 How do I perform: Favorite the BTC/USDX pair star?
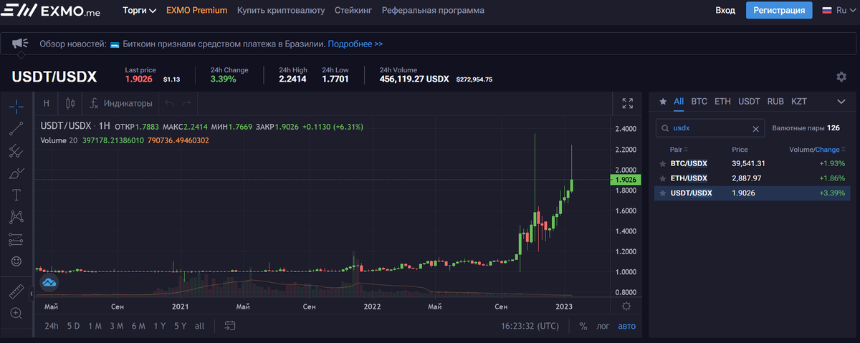pyautogui.click(x=663, y=163)
